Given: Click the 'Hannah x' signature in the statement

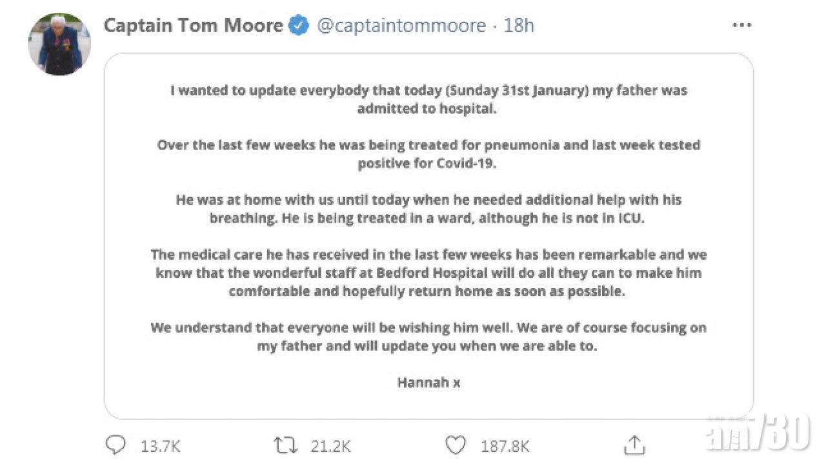Looking at the screenshot, I should (x=428, y=382).
